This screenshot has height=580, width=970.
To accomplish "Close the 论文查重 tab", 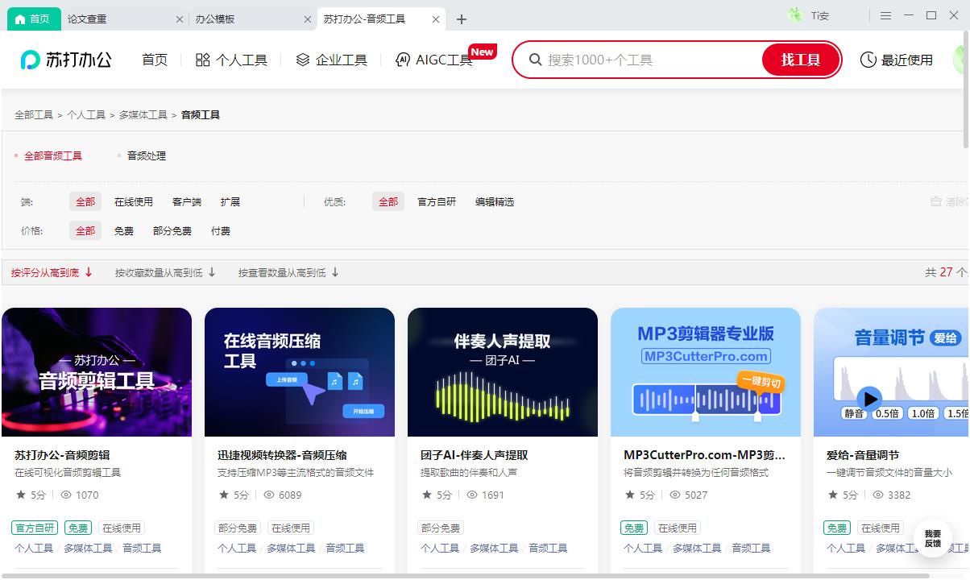I will point(180,19).
